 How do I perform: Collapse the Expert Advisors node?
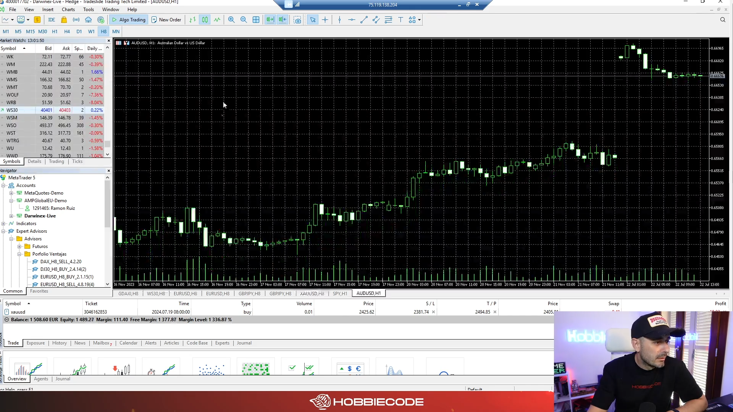[3, 231]
